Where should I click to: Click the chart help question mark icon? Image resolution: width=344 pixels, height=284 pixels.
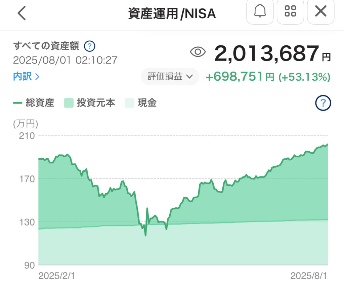323,103
